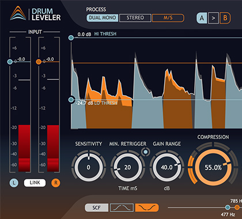Click the COMPRESSION knob at 55.0%
Image resolution: width=242 pixels, height=219 pixels.
point(213,167)
